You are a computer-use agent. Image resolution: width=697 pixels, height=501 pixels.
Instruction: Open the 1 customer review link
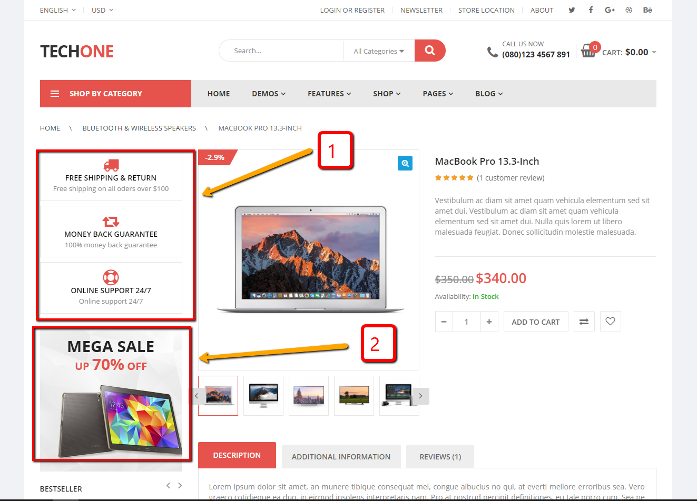pos(511,178)
